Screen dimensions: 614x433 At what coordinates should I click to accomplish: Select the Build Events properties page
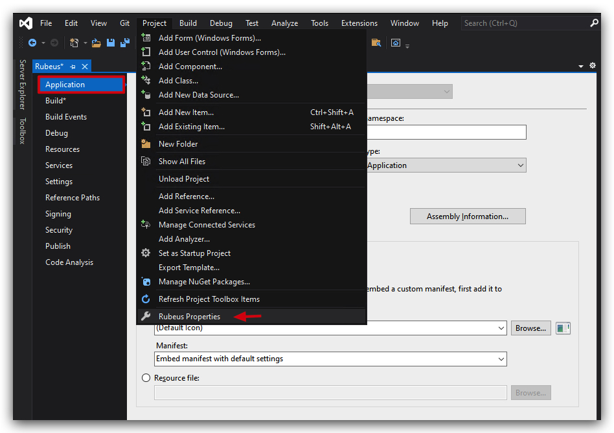pyautogui.click(x=66, y=117)
